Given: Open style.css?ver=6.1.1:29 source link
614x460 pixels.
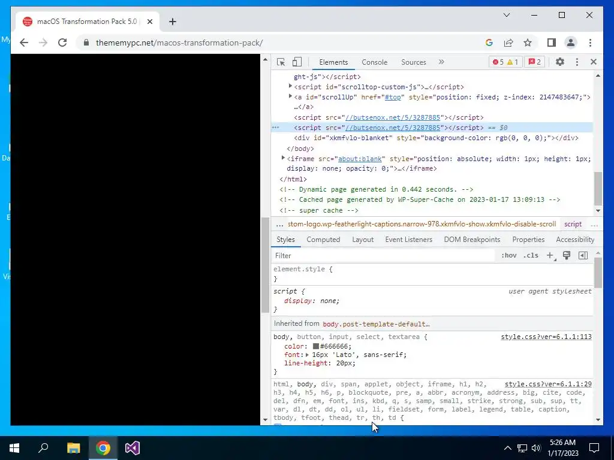Looking at the screenshot, I should (548, 384).
